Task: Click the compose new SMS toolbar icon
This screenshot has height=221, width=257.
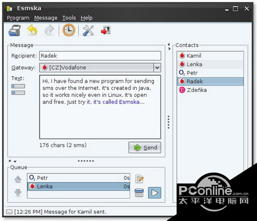Action: point(15,30)
